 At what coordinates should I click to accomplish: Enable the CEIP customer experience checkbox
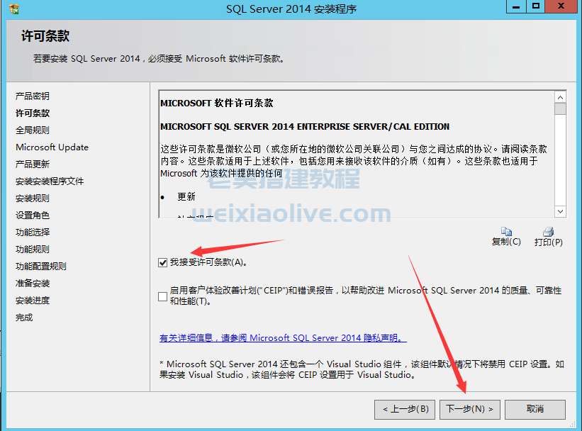tap(163, 296)
